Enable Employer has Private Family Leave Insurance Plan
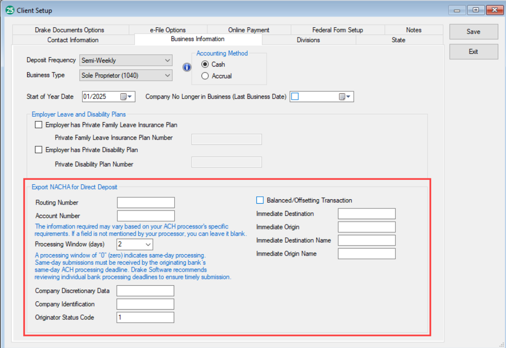Screen dimensions: 506x348 point(38,124)
